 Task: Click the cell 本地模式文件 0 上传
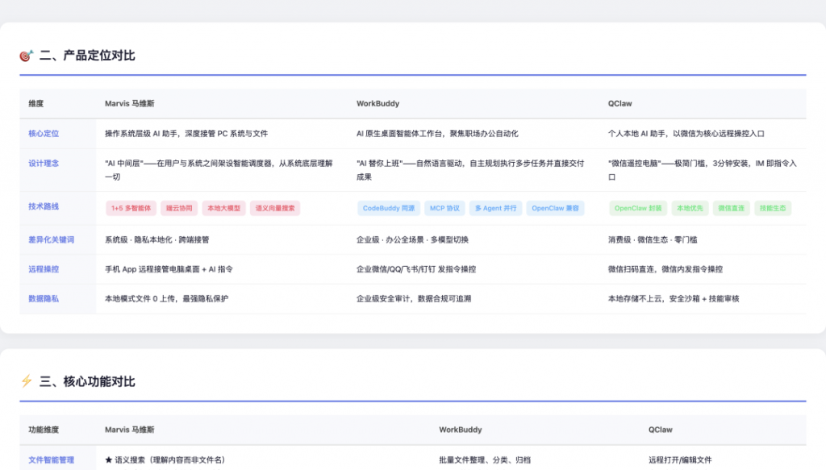pyautogui.click(x=166, y=298)
